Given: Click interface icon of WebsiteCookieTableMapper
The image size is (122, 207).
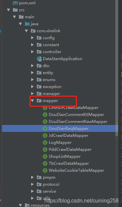Looking at the screenshot, I should point(45,170).
